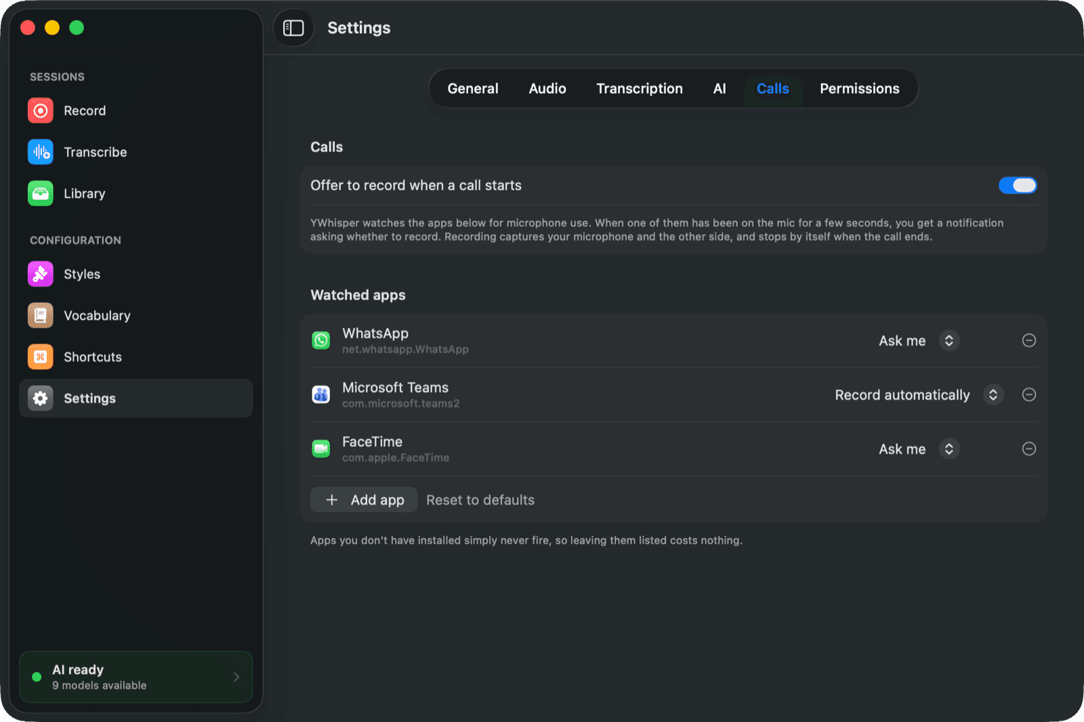Image resolution: width=1084 pixels, height=722 pixels.
Task: Open the Record session icon
Action: (x=41, y=110)
